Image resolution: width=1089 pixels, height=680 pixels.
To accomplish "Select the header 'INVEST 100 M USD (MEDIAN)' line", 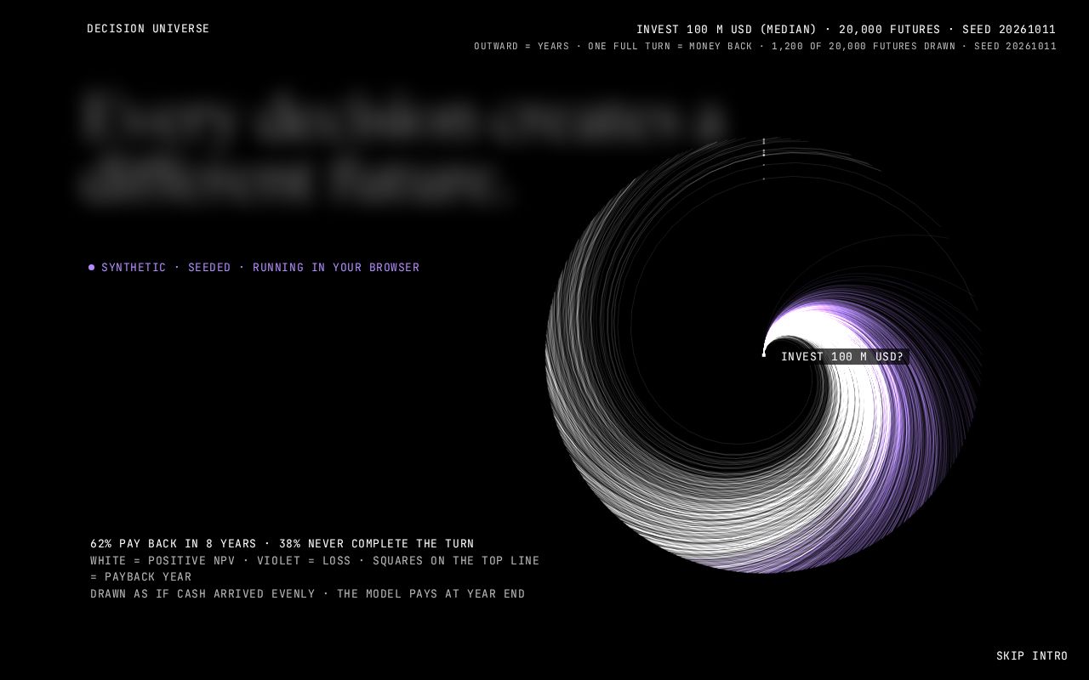I will 846,29.
